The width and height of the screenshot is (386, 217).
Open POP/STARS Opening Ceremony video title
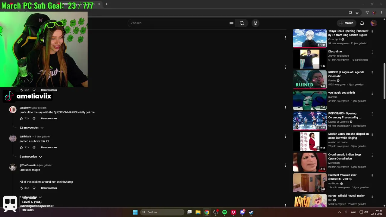click(x=345, y=115)
